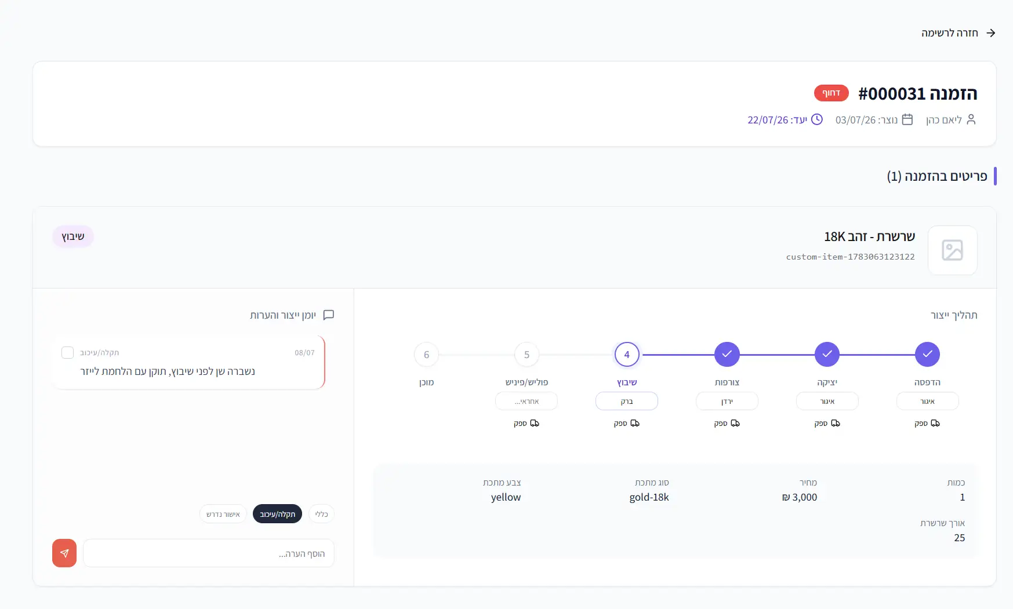Open the אחראי dropdown under פוליש/פיניש

tap(527, 401)
